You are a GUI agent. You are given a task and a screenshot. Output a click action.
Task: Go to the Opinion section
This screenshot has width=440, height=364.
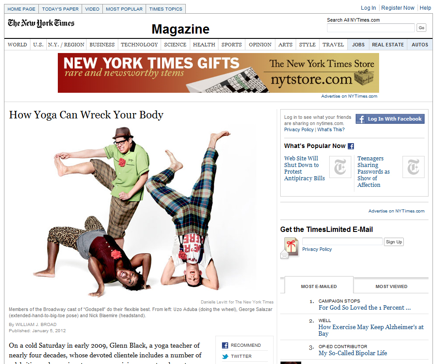click(260, 45)
